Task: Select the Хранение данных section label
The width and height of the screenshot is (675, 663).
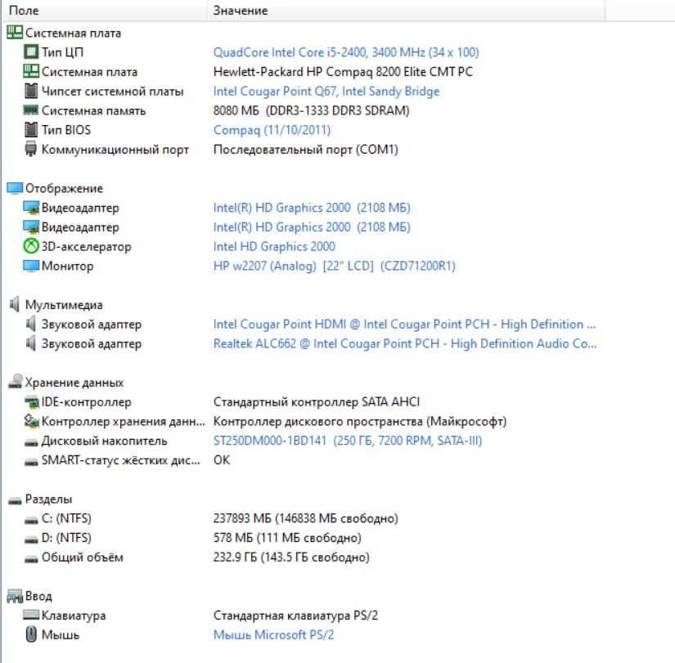Action: coord(74,383)
